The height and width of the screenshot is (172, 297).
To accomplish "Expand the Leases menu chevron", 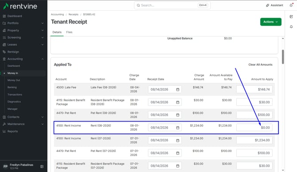I will 43,45.
